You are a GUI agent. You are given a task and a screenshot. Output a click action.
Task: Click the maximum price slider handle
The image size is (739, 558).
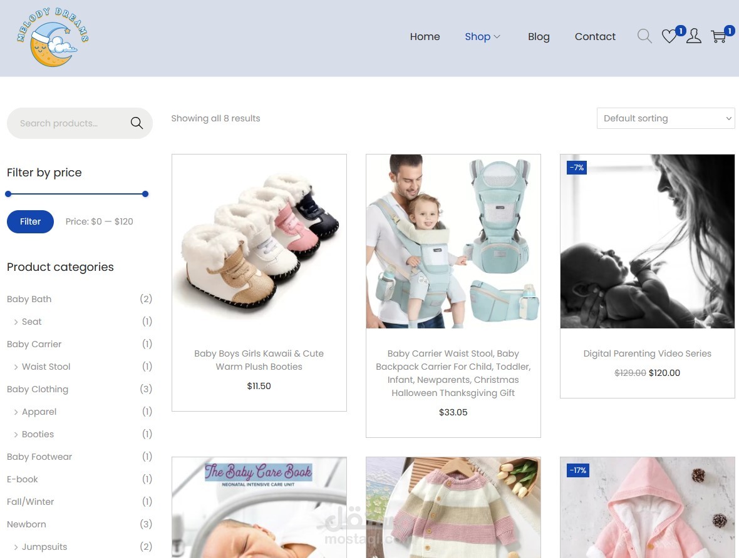(x=145, y=194)
